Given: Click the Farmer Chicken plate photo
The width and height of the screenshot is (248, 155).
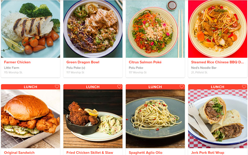Looking at the screenshot, I should pyautogui.click(x=30, y=29).
